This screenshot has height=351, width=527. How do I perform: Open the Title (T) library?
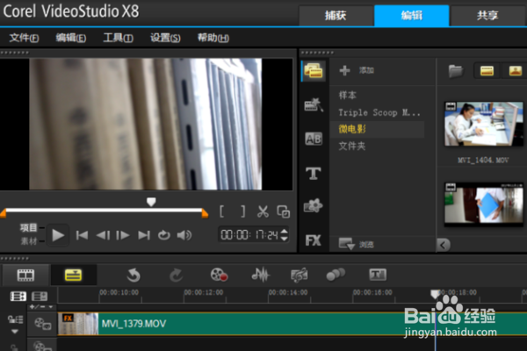pyautogui.click(x=314, y=174)
